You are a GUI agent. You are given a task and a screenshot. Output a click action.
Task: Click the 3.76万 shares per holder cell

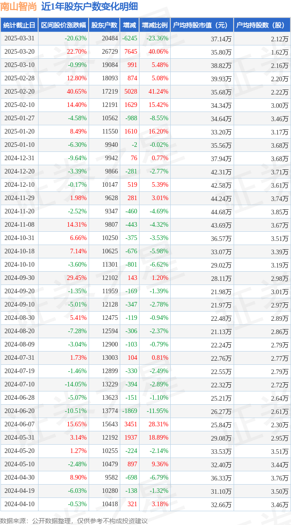281,477
